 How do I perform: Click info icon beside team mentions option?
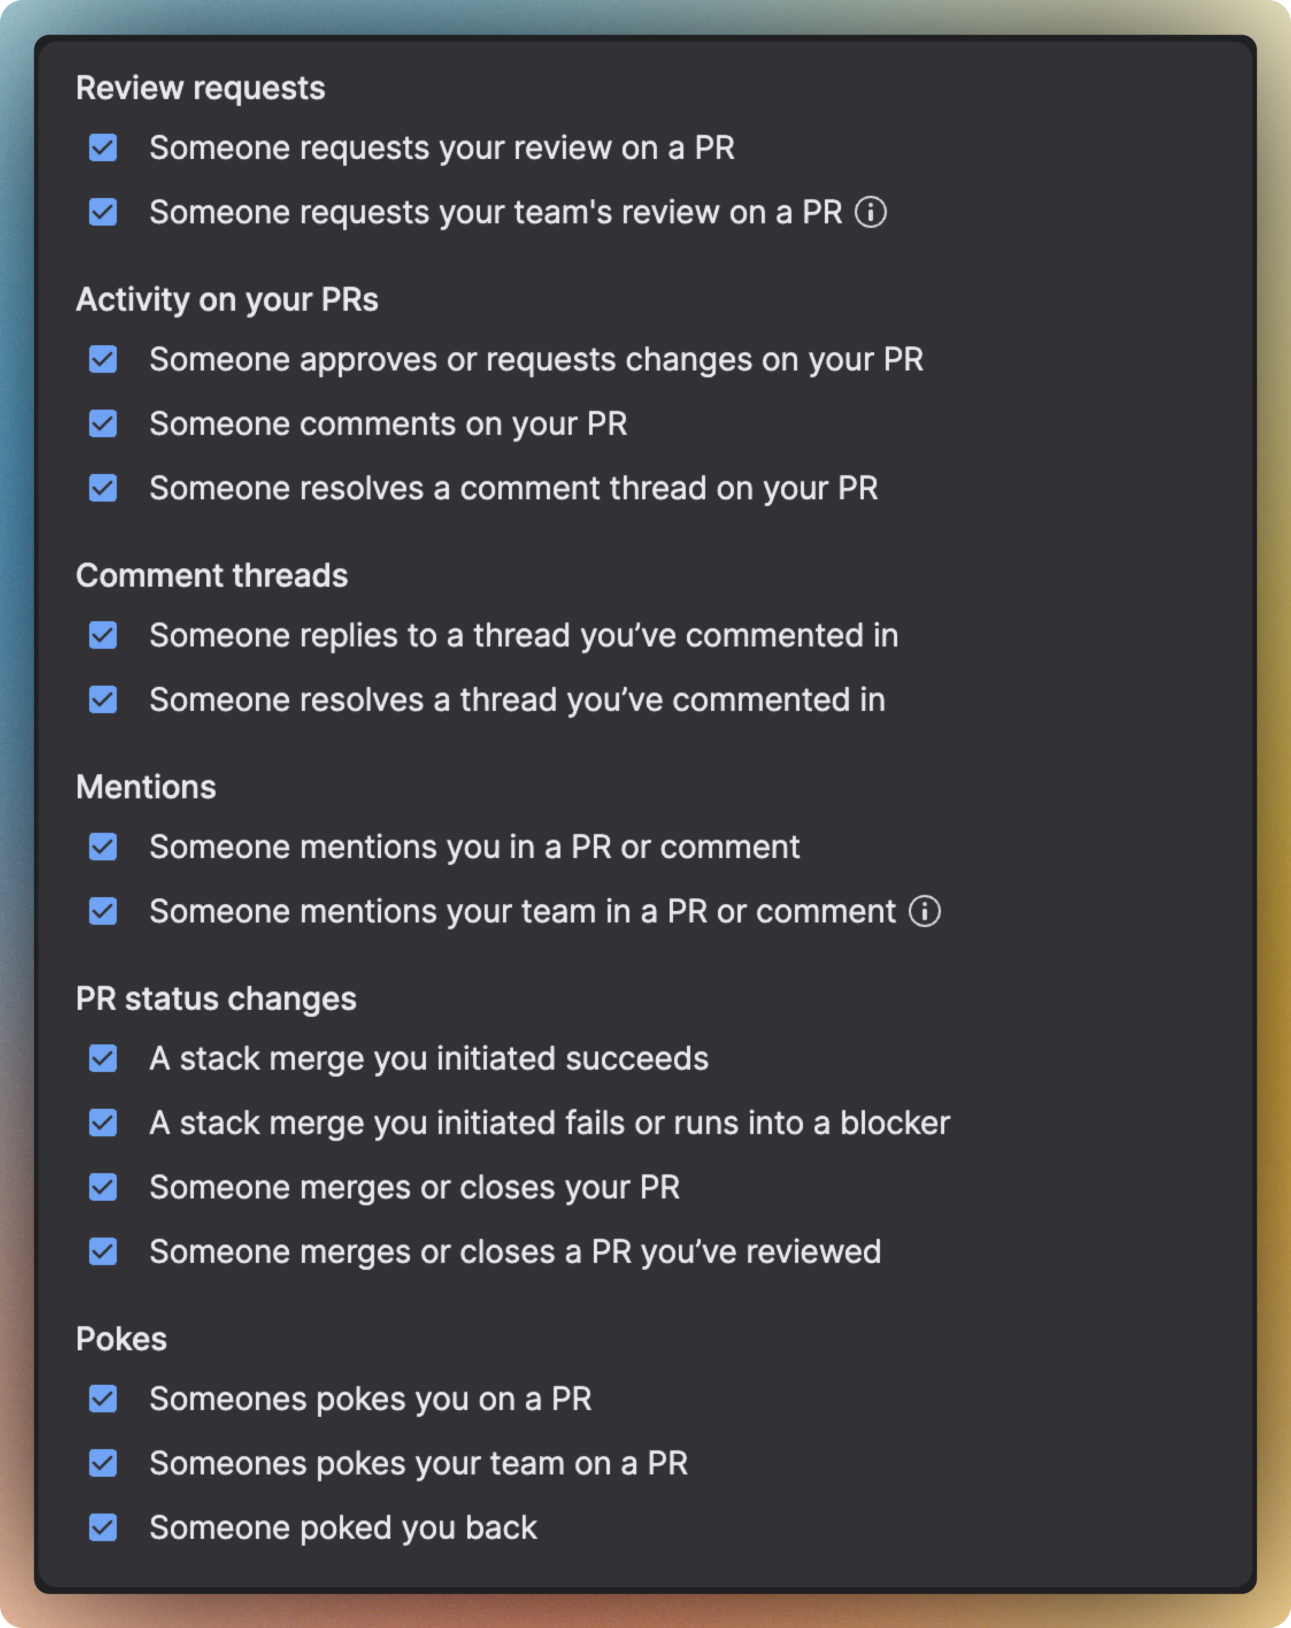click(925, 911)
